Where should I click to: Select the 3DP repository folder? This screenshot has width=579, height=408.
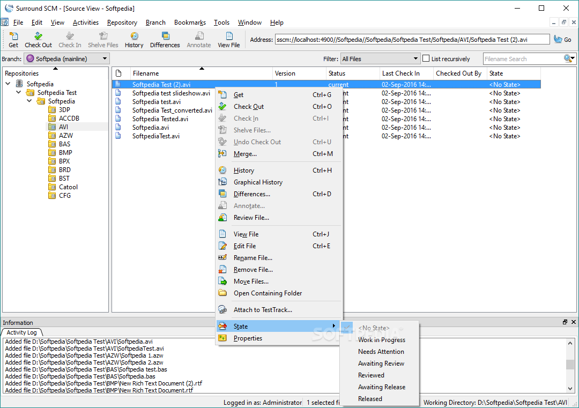point(64,110)
